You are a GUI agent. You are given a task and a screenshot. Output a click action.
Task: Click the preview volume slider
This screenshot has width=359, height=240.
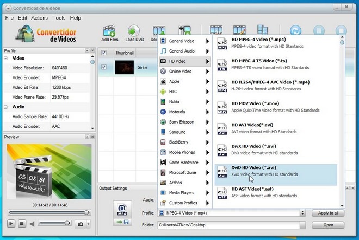(x=54, y=223)
